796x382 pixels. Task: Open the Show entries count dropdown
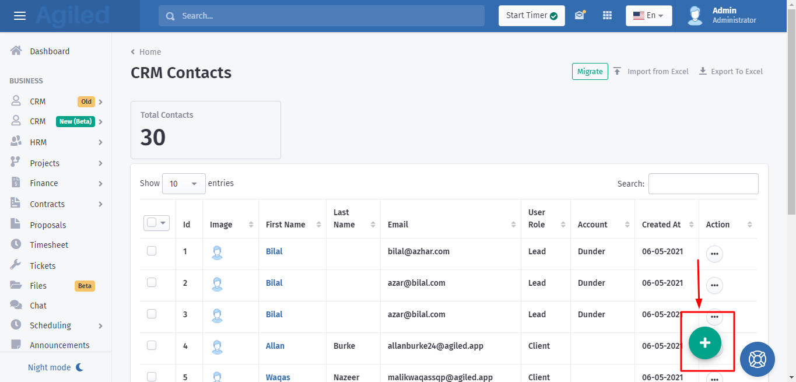point(184,184)
